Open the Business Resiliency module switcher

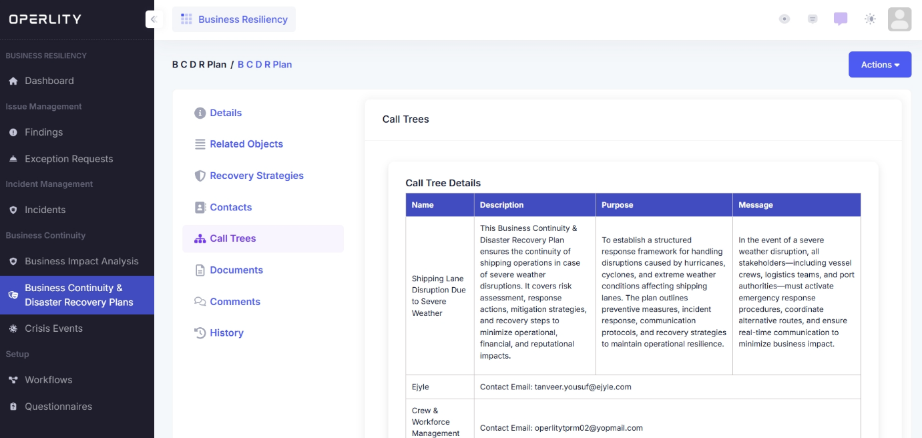click(x=234, y=19)
